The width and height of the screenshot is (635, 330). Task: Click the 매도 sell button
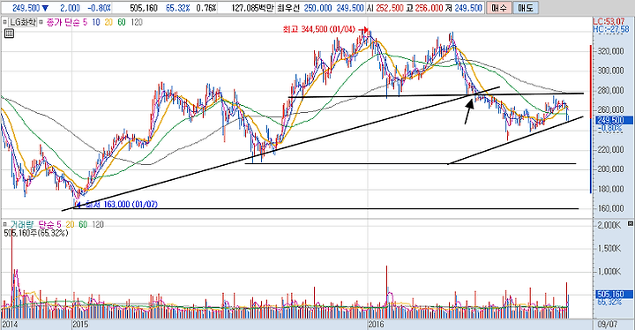tap(526, 8)
